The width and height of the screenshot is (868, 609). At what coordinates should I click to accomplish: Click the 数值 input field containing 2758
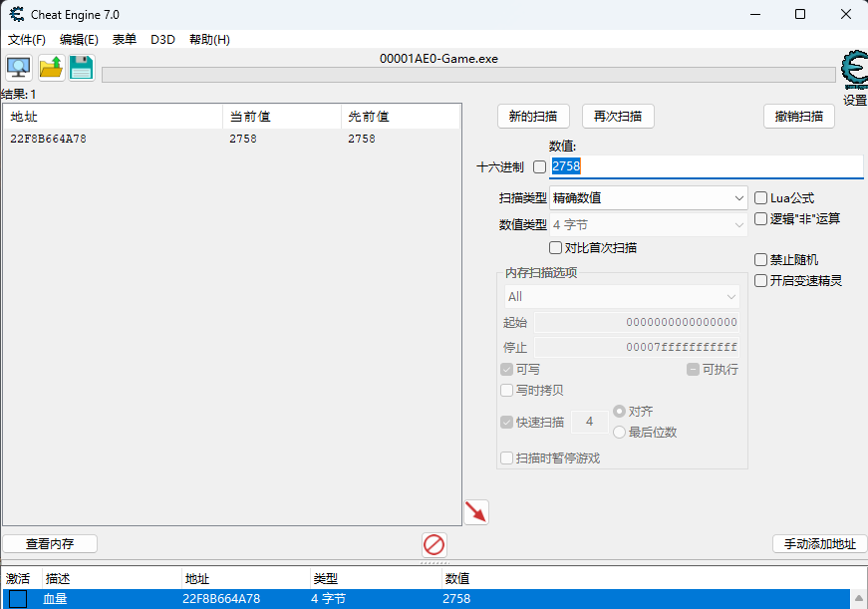(707, 166)
